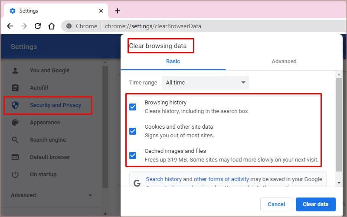Close the Settings tab
This screenshot has width=347, height=217.
click(x=101, y=11)
